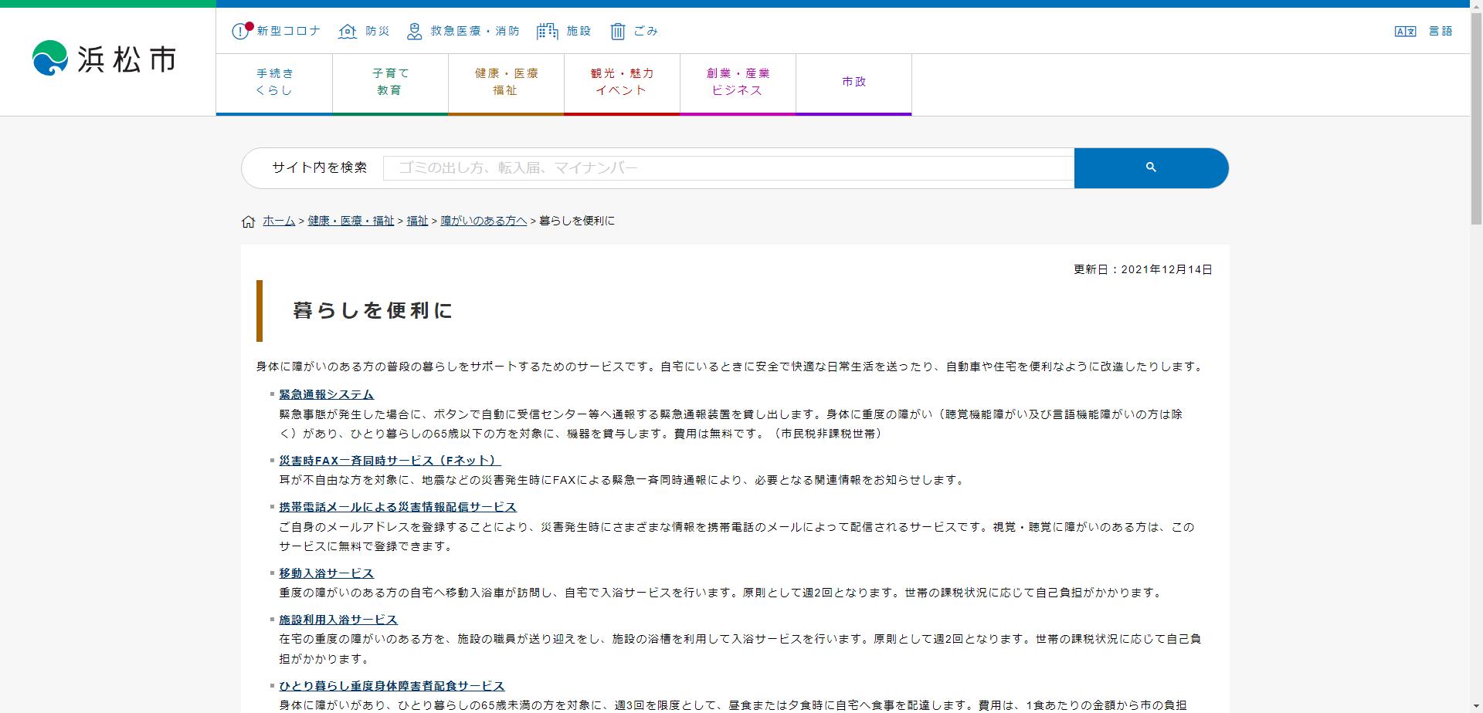Open the ごみ trash bin icon link

coord(618,31)
